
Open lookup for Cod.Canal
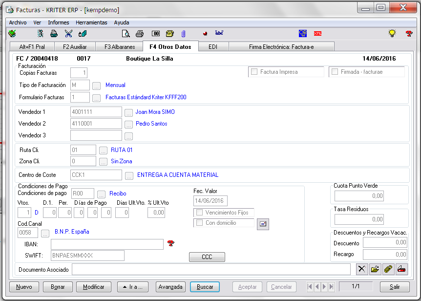pos(45,234)
